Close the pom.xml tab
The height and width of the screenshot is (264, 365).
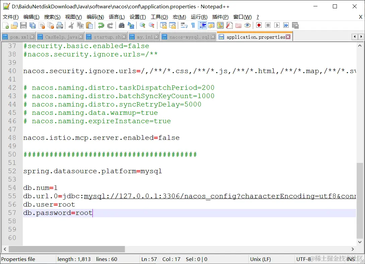[32, 37]
